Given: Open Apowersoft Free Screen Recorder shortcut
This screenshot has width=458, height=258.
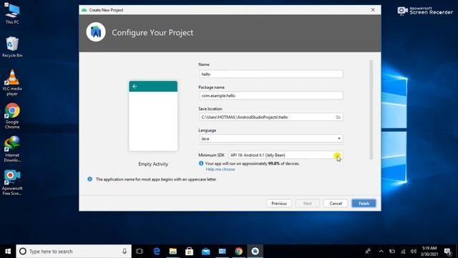Looking at the screenshot, I should [x=12, y=183].
